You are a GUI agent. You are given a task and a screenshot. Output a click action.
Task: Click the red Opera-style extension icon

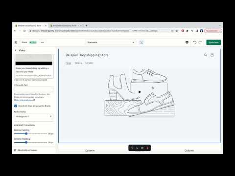tap(183, 31)
